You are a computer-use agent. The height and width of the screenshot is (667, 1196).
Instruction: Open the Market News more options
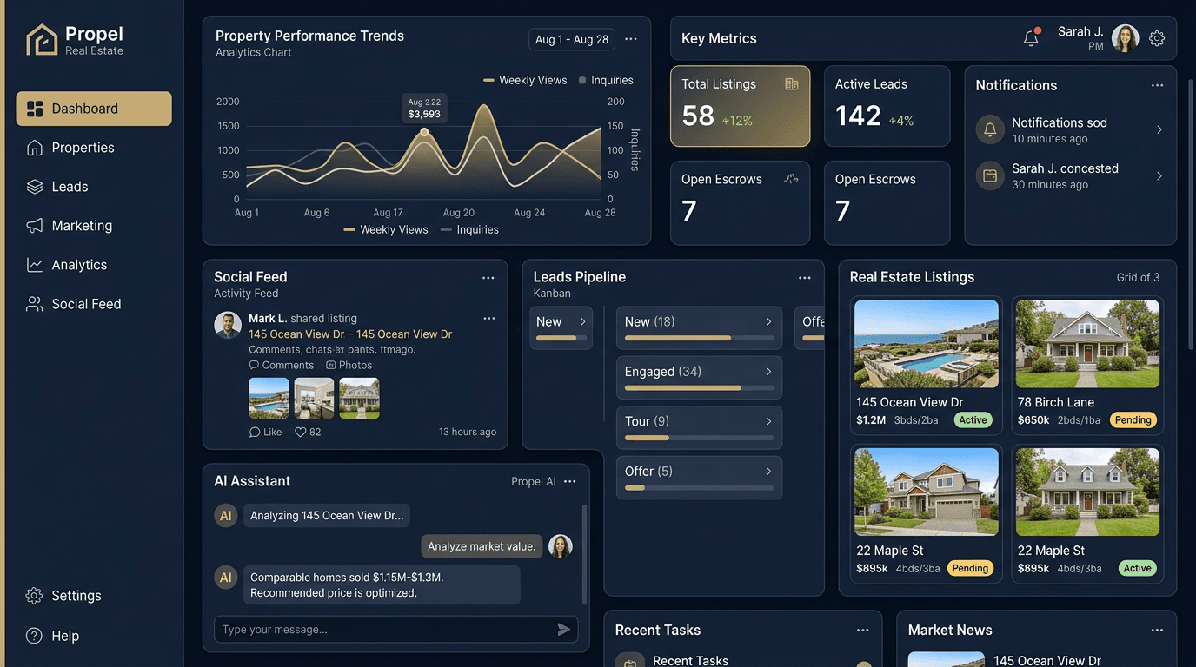coord(1157,631)
